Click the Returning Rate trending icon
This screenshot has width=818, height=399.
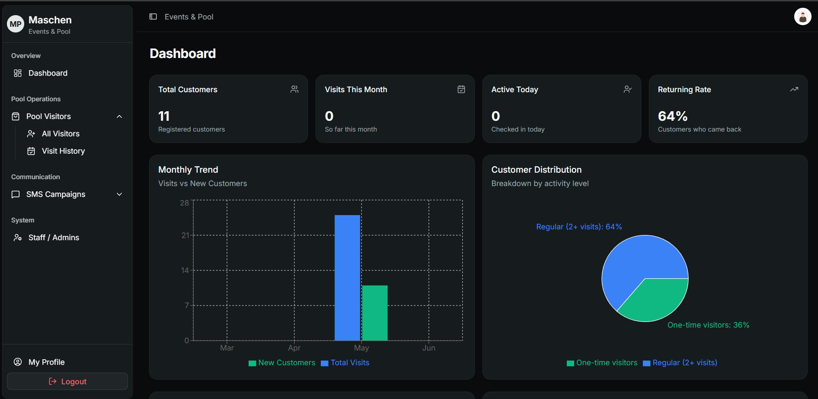pyautogui.click(x=794, y=89)
